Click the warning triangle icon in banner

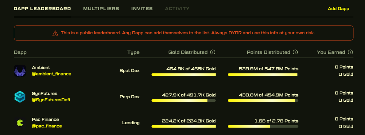pos(55,33)
